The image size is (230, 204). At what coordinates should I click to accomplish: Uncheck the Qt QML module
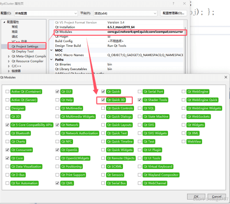coord(57,183)
